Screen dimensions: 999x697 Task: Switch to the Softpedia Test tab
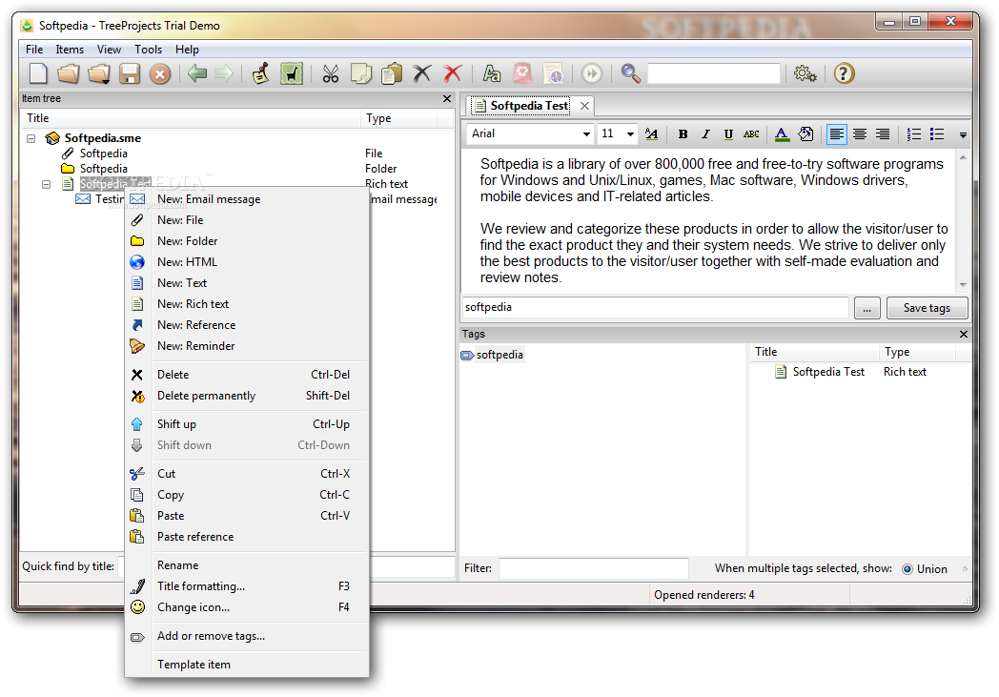coord(521,106)
